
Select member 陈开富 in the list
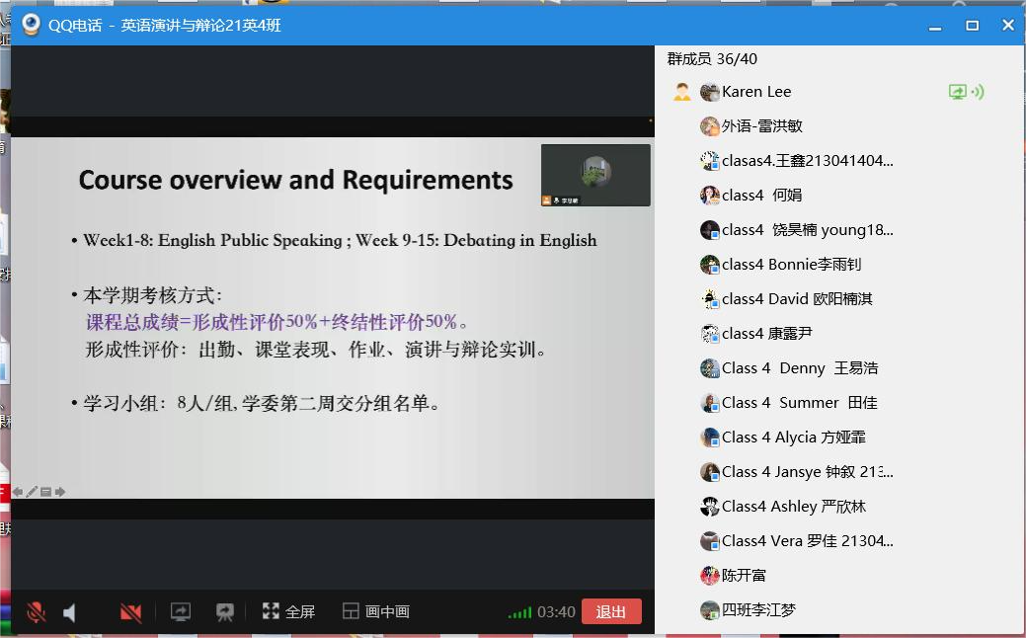pyautogui.click(x=743, y=576)
